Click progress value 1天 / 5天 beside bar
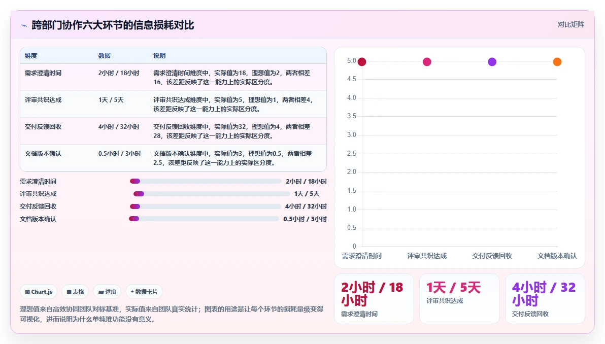605x344 pixels. 307,194
